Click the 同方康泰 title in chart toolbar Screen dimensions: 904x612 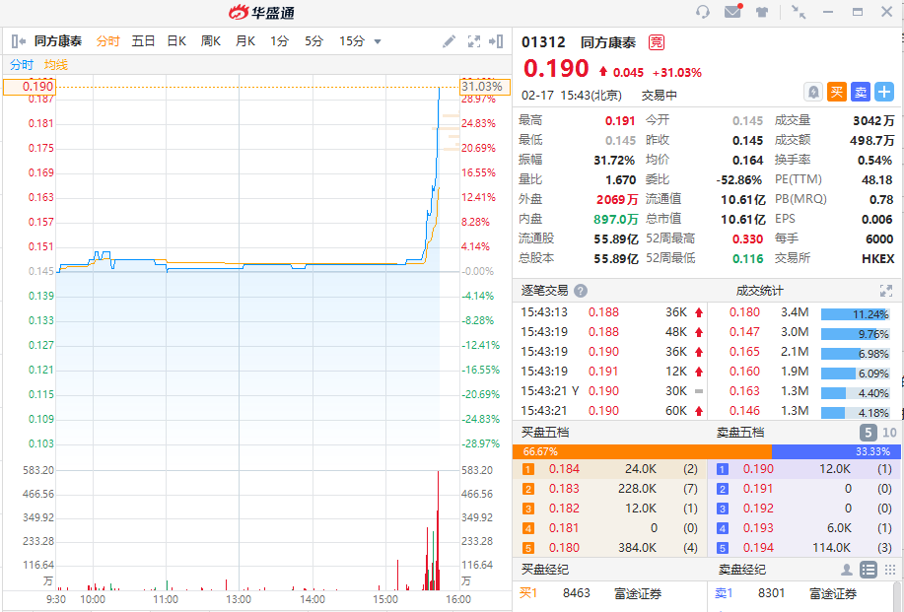click(57, 41)
